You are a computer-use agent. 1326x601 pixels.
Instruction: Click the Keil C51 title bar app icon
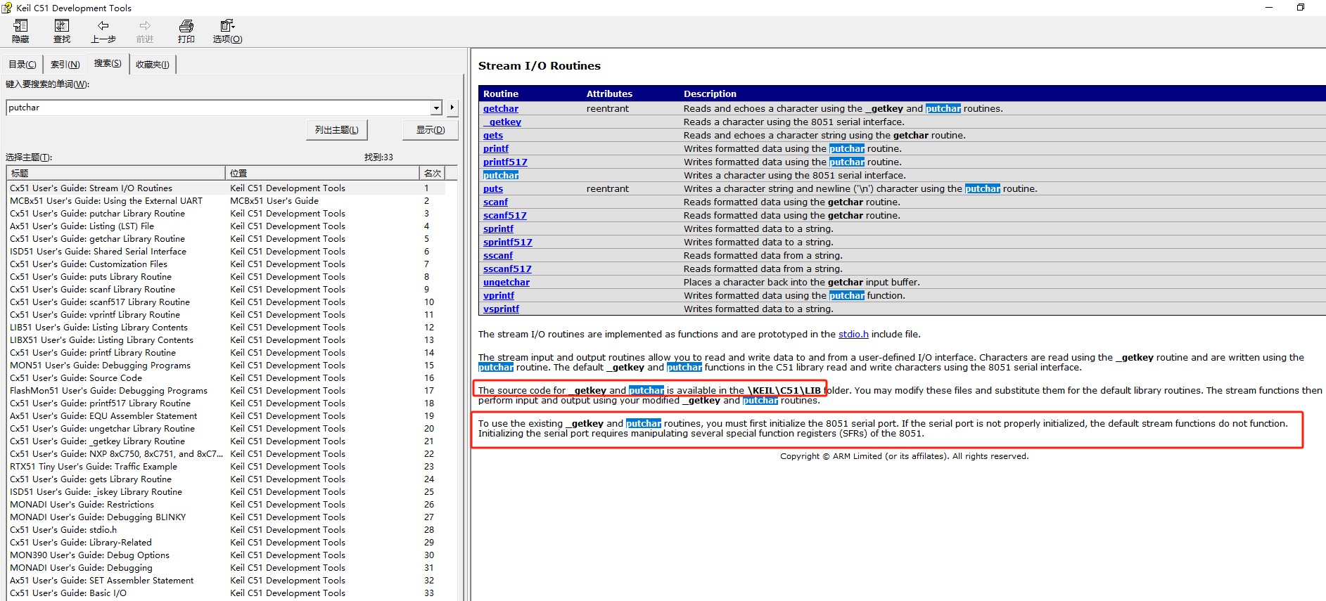(x=7, y=8)
